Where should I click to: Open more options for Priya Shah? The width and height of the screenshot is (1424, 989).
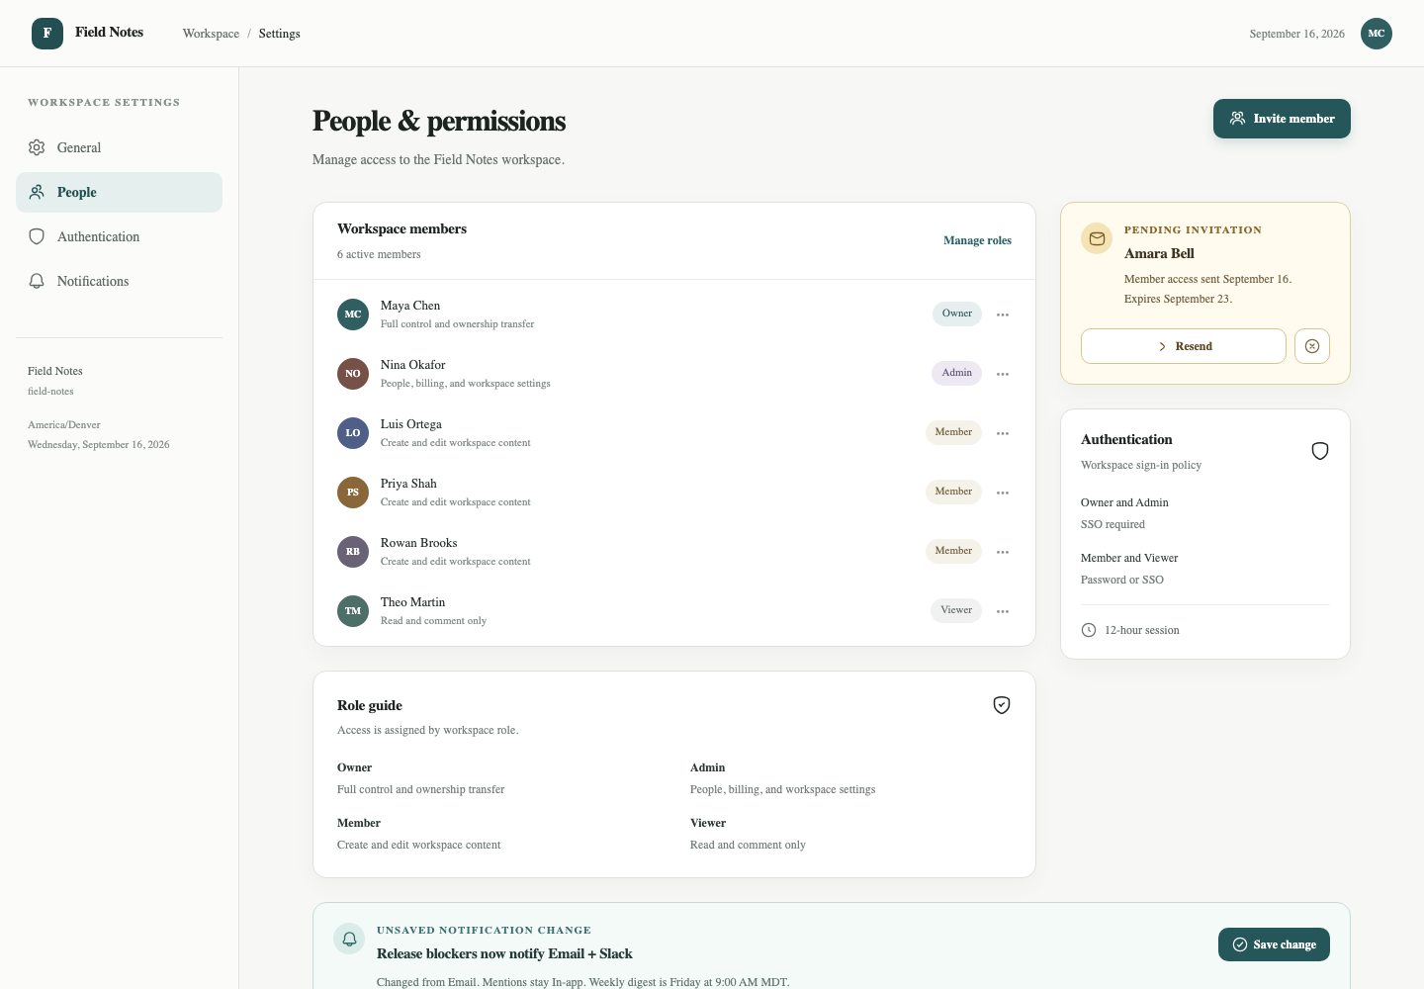(x=1003, y=493)
